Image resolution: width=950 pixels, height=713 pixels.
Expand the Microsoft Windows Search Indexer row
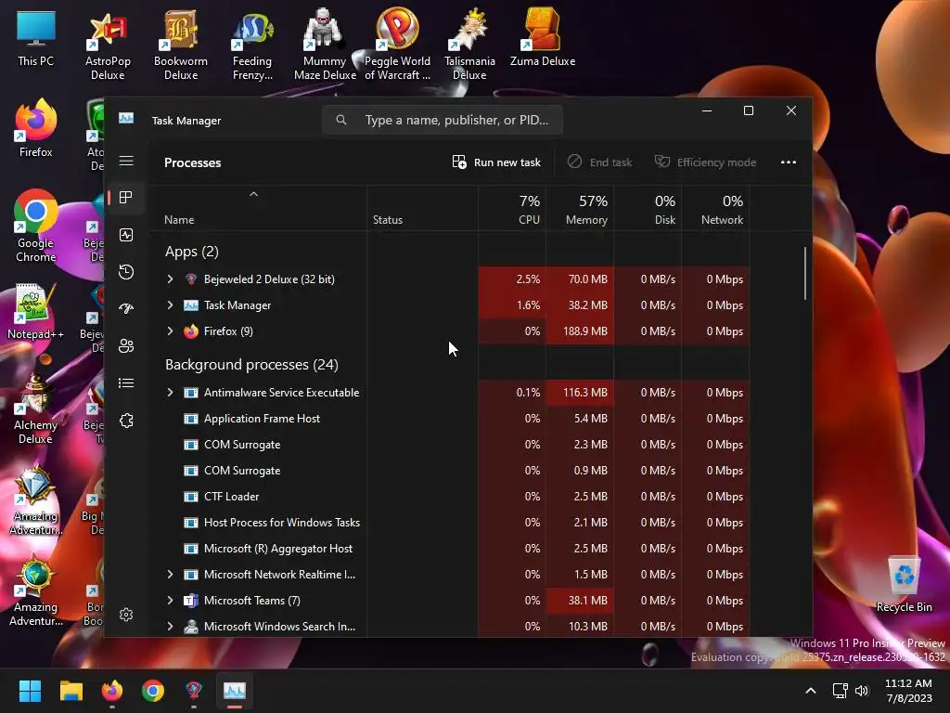171,627
